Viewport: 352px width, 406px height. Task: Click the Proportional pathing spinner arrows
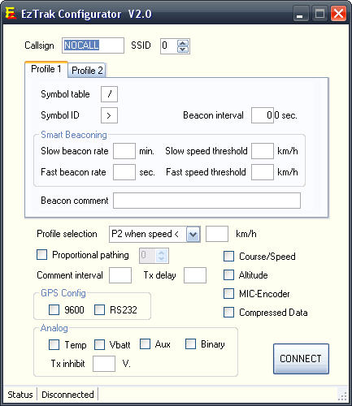[162, 256]
